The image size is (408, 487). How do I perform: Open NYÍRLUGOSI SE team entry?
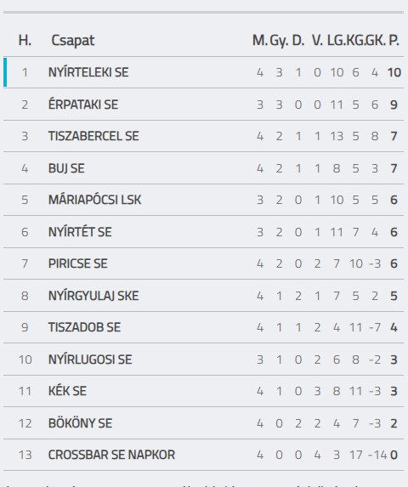90,360
